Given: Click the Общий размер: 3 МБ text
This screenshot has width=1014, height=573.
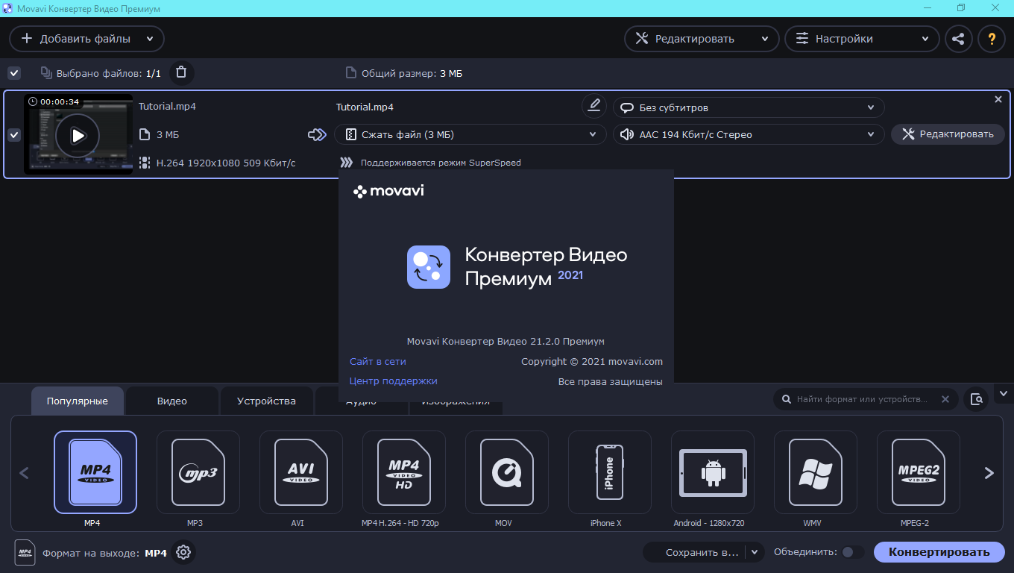Looking at the screenshot, I should tap(412, 73).
